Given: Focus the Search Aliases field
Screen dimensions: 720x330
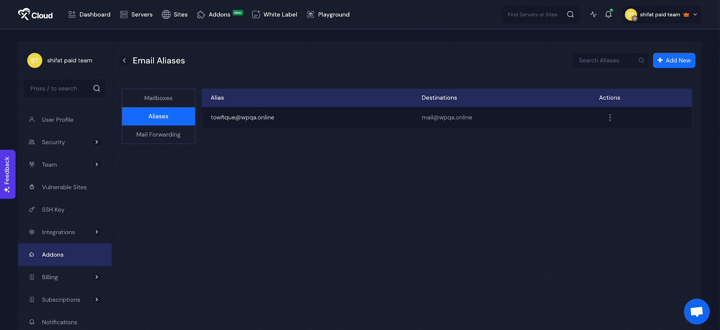Looking at the screenshot, I should tap(611, 60).
